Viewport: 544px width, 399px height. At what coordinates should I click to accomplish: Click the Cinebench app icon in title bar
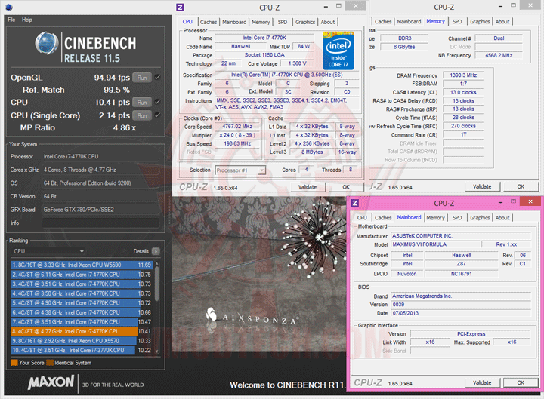click(9, 7)
